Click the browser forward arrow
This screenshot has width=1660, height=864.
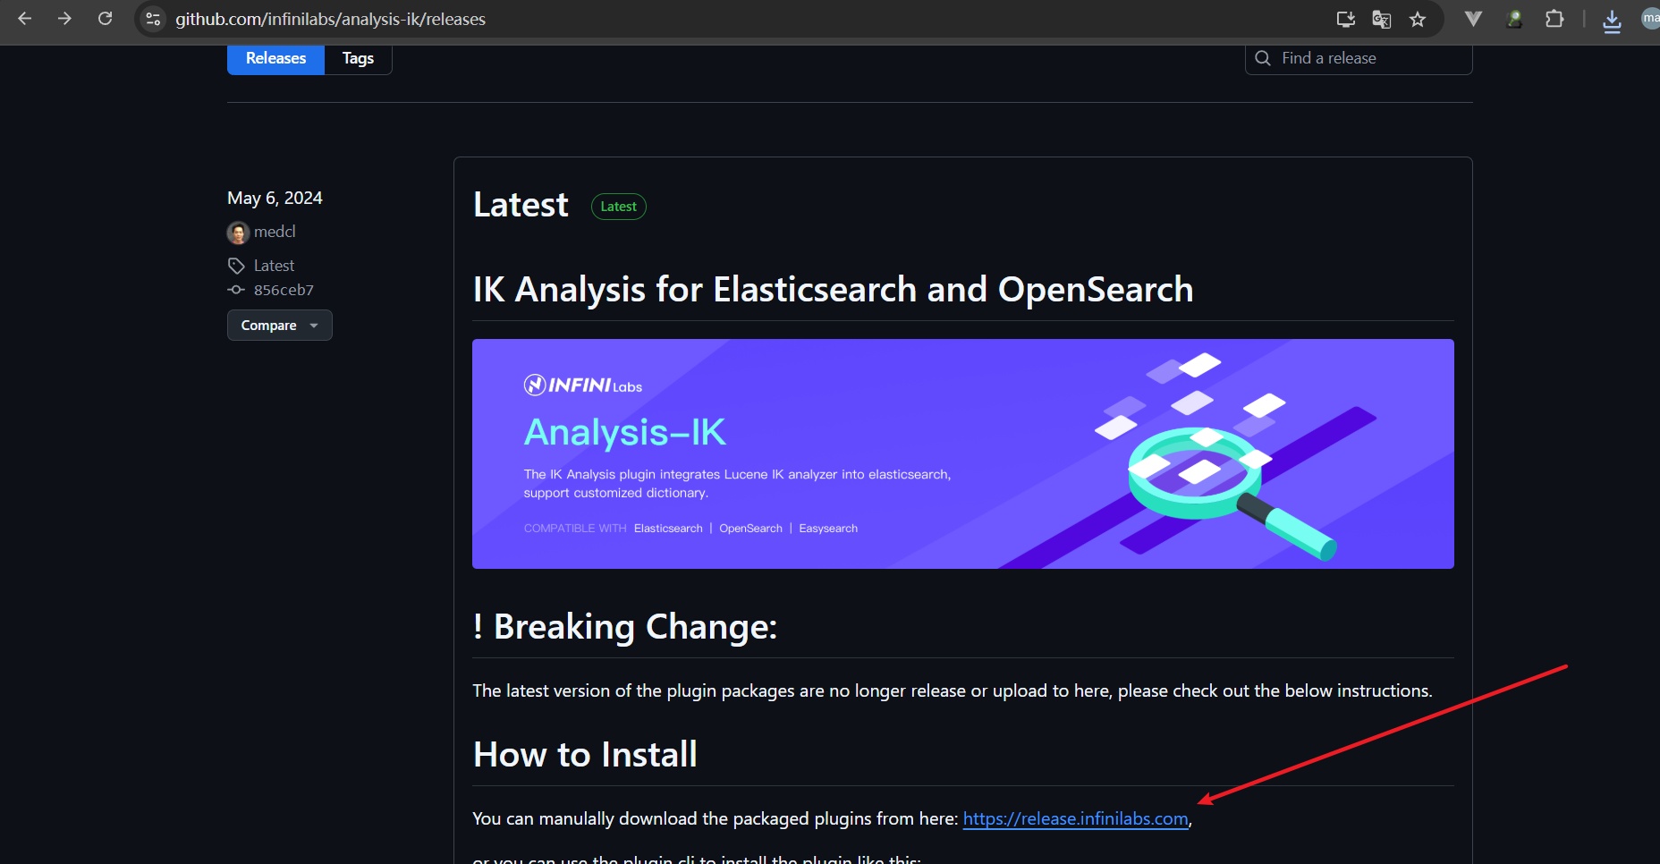[x=64, y=19]
